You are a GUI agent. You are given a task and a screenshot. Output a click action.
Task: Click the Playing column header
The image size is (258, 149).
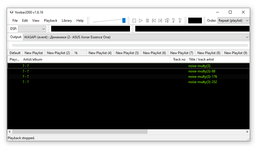pos(14,59)
